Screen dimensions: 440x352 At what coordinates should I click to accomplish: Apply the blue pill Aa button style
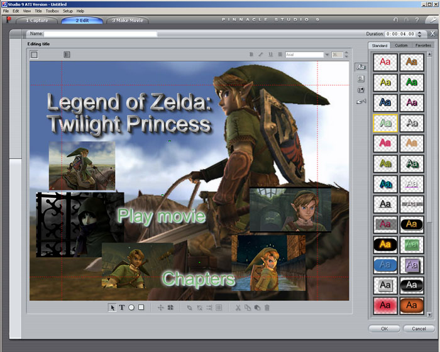tap(385, 265)
